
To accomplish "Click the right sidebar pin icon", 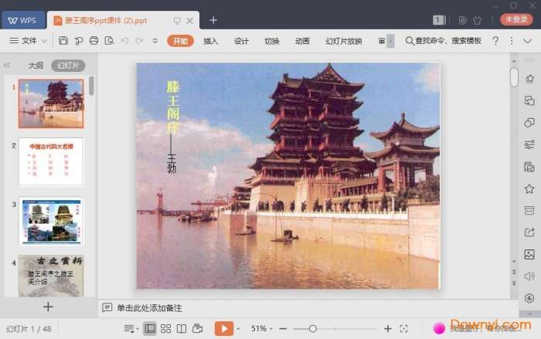I will click(x=529, y=79).
